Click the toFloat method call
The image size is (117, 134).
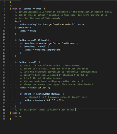tap(42, 88)
